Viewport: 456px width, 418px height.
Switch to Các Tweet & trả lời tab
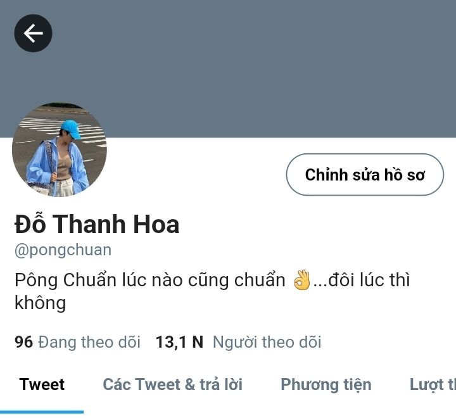[173, 384]
